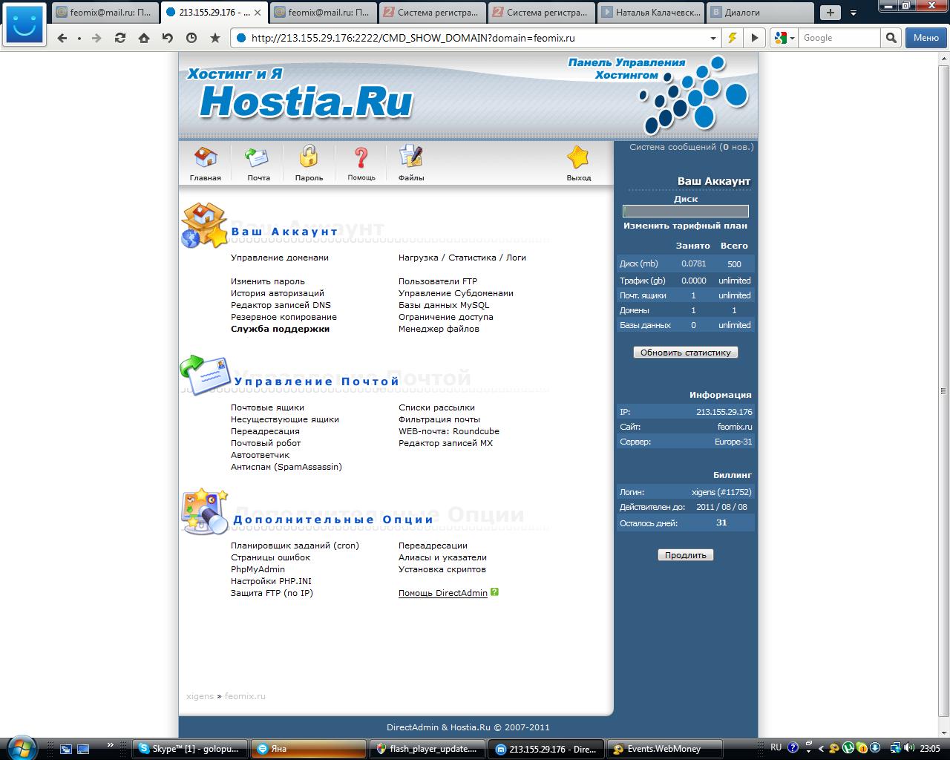Expand the quick launch chevron on taskbar
Viewport: 950px width, 760px height.
pyautogui.click(x=111, y=744)
